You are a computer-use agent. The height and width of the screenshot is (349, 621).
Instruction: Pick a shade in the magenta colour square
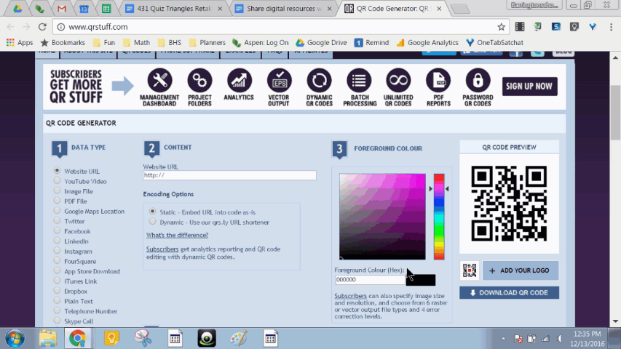(382, 217)
